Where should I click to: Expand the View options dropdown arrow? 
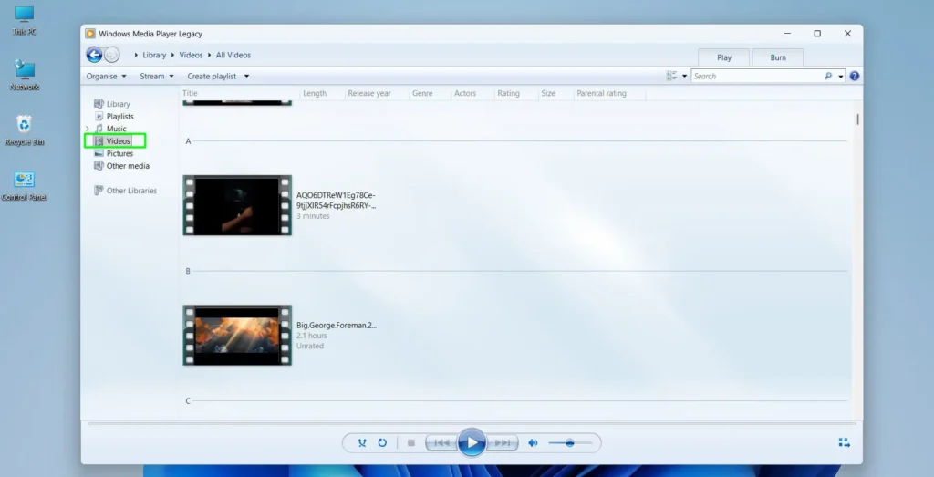point(684,77)
